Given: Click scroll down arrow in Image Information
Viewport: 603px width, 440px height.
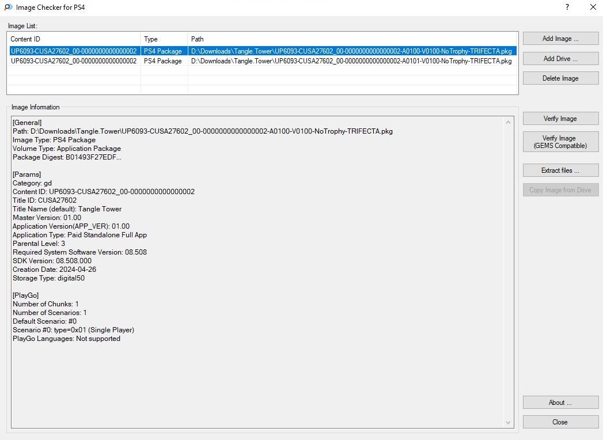Looking at the screenshot, I should point(508,422).
